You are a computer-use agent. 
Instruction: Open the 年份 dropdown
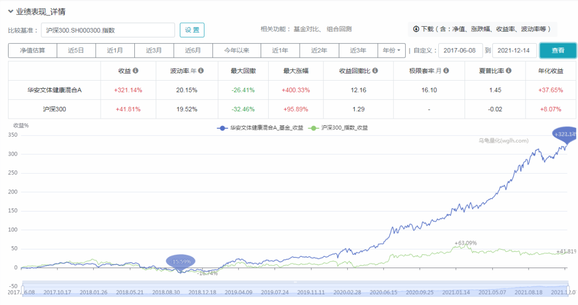[x=391, y=50]
